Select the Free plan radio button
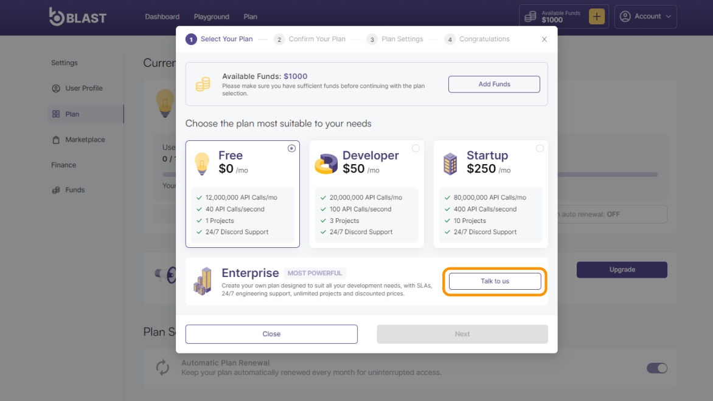Screen dimensions: 713x401 click(x=291, y=148)
